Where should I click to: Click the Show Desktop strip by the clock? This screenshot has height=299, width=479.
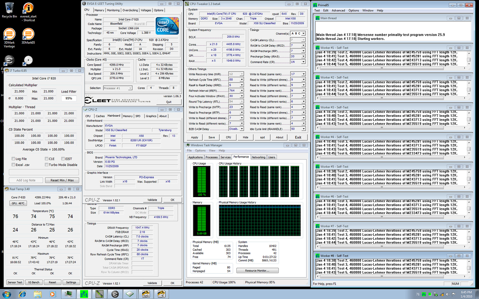pyautogui.click(x=477, y=294)
